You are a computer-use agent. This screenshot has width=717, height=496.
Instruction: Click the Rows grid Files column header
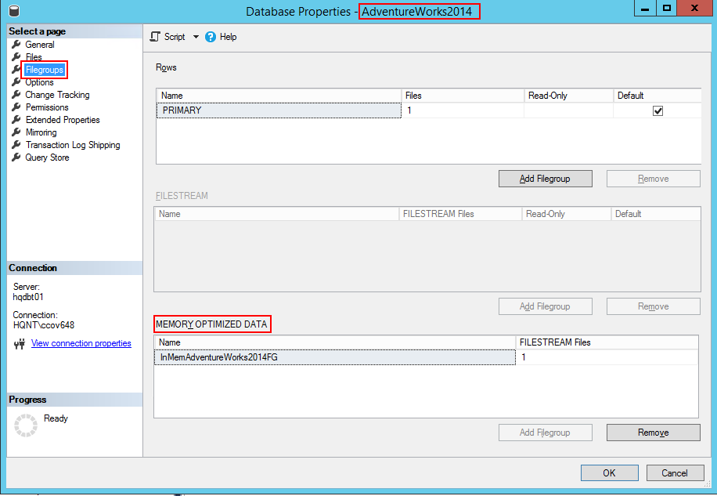coord(463,96)
